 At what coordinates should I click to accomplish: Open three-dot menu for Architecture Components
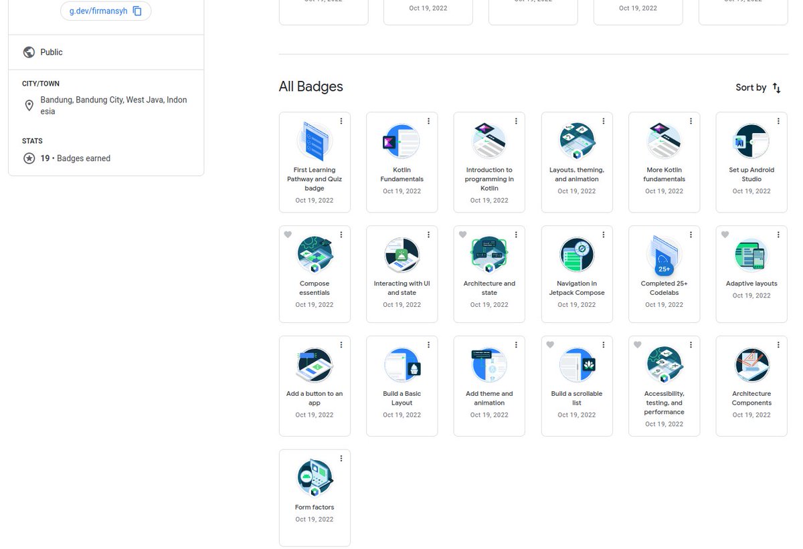click(x=778, y=345)
